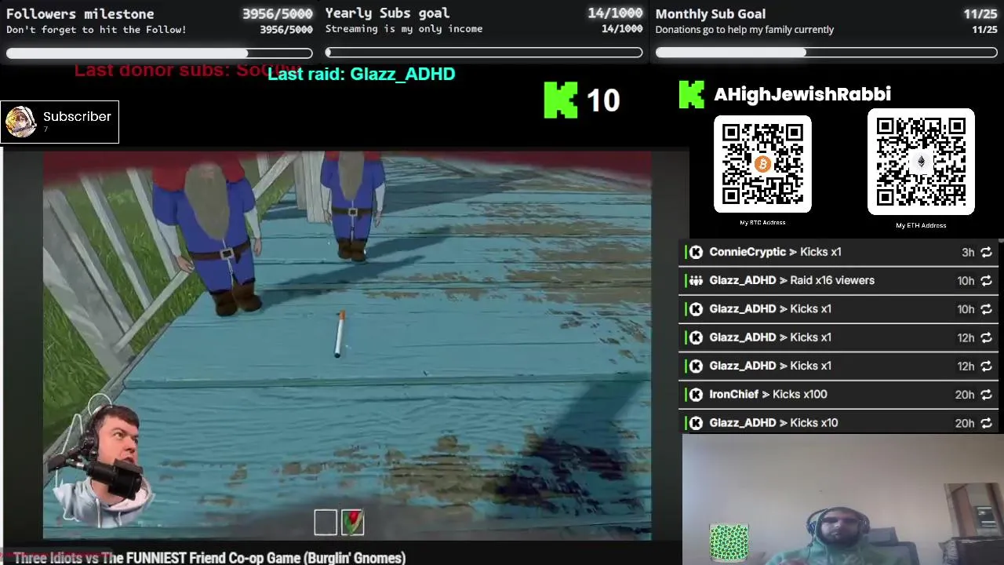Click 'My ETH Address' caption
The height and width of the screenshot is (565, 1004).
point(921,226)
